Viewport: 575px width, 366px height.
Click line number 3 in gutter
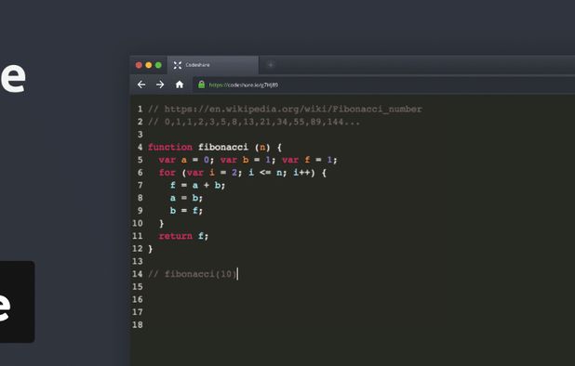(x=140, y=135)
